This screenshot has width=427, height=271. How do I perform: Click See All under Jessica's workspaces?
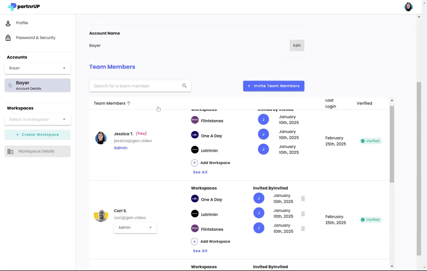pos(200,172)
